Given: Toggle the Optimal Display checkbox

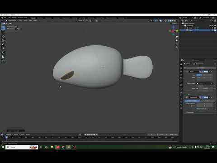Looking at the screenshot, I should 197,109.
